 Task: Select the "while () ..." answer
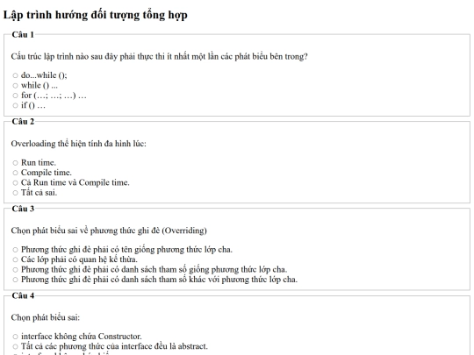coord(16,85)
